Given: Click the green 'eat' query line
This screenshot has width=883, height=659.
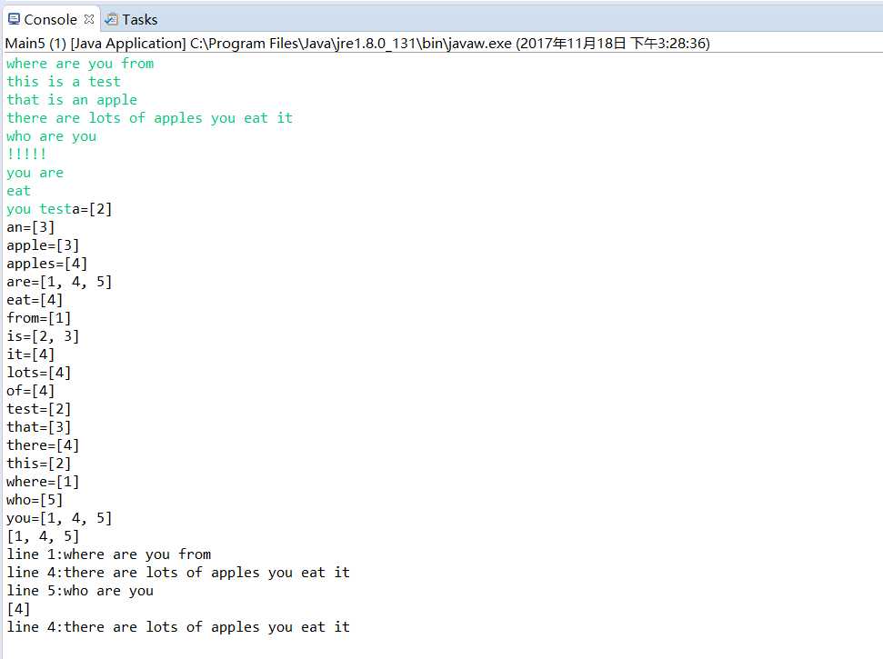Looking at the screenshot, I should point(18,191).
